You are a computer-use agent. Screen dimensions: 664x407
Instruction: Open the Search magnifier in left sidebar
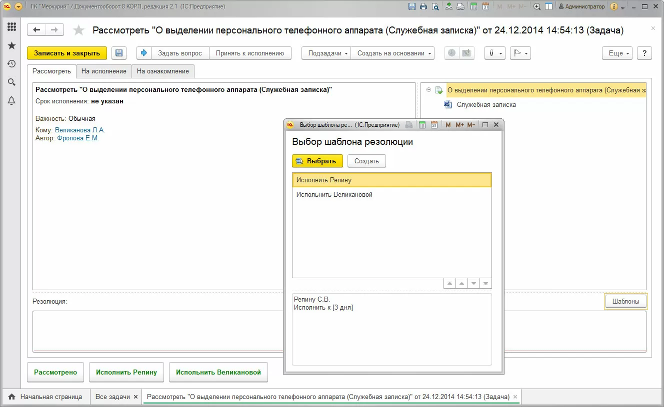[11, 82]
